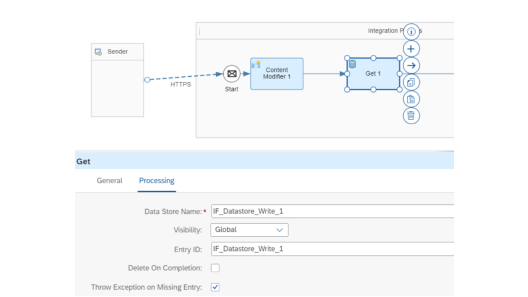The width and height of the screenshot is (528, 297).
Task: Enable Delete On Completion
Action: (215, 268)
